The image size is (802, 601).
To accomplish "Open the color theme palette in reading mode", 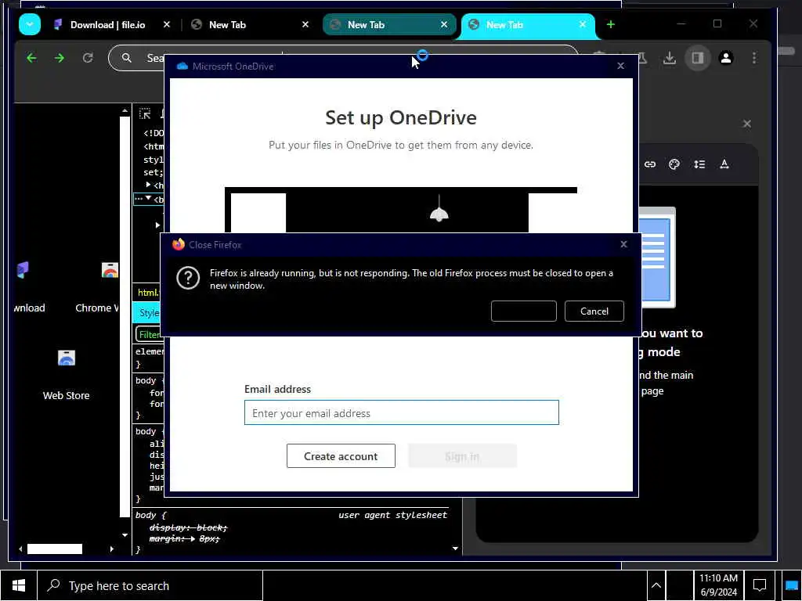I will [x=674, y=164].
